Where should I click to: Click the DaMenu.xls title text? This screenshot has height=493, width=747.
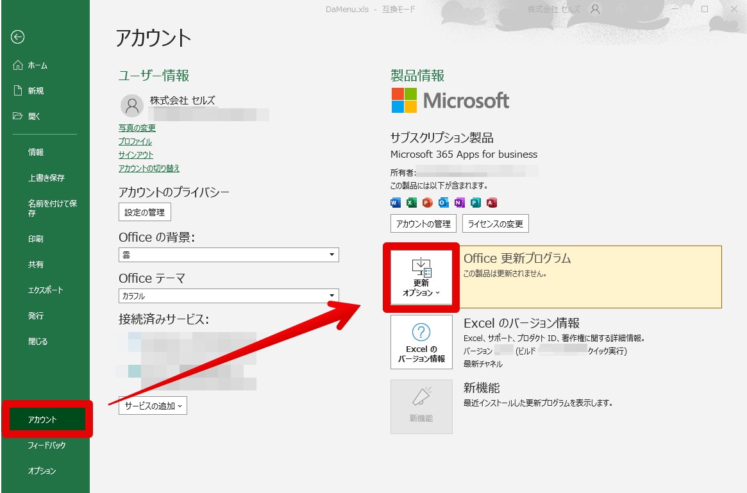pos(348,9)
